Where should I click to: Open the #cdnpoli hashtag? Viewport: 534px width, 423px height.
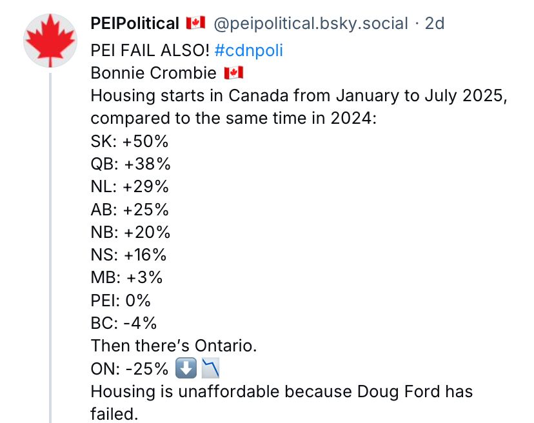(x=248, y=50)
